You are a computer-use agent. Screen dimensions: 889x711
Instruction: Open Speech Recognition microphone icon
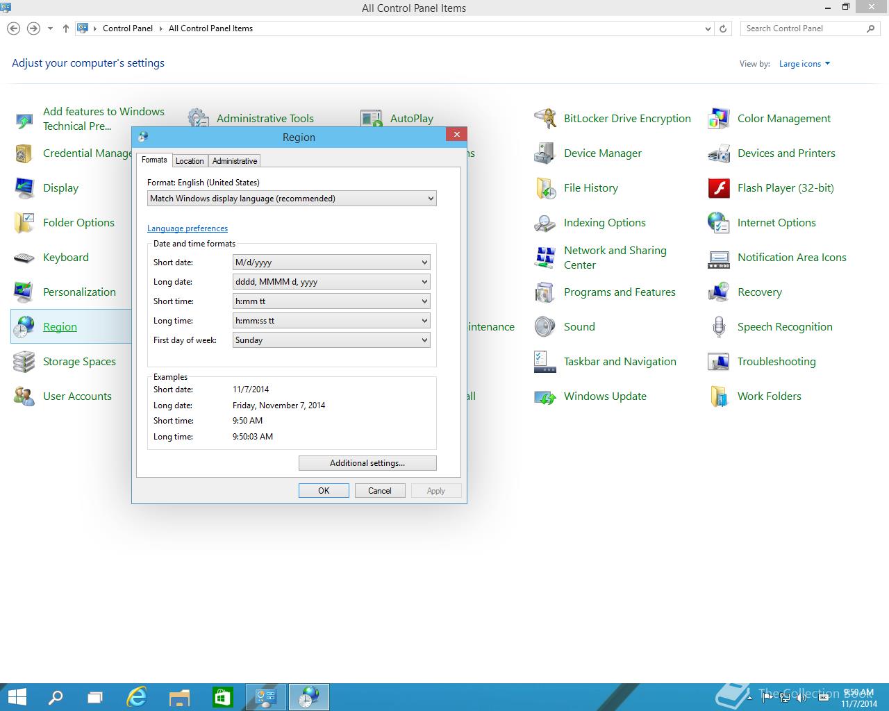coord(719,327)
